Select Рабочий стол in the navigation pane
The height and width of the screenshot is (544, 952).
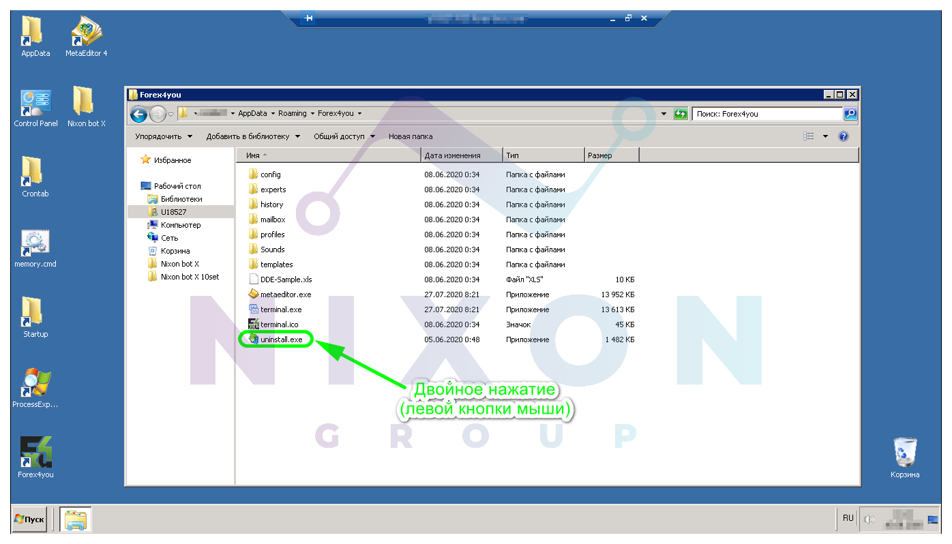pyautogui.click(x=170, y=186)
